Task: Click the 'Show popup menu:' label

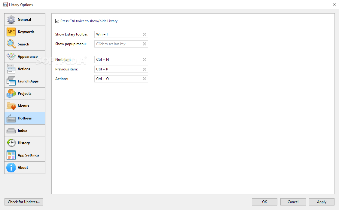Action: coord(71,44)
